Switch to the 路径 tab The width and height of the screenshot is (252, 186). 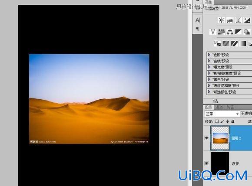click(x=230, y=107)
